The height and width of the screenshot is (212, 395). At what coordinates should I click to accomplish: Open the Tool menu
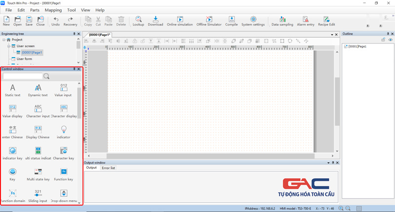point(71,10)
